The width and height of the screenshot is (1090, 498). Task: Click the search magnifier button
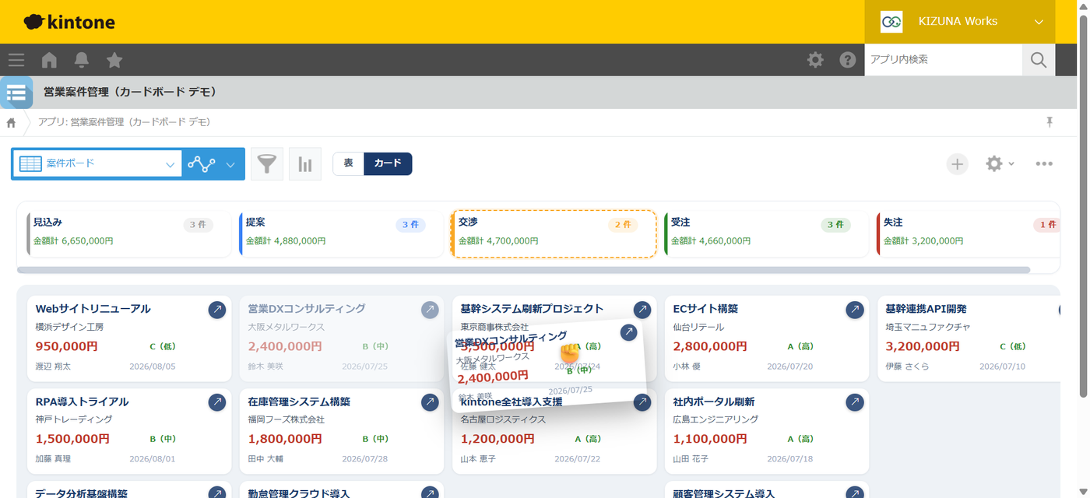coord(1039,60)
